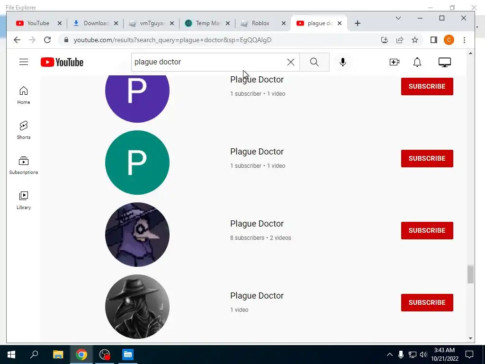Click the page vertical scrollbar thumb
This screenshot has height=364, width=485.
470,274
